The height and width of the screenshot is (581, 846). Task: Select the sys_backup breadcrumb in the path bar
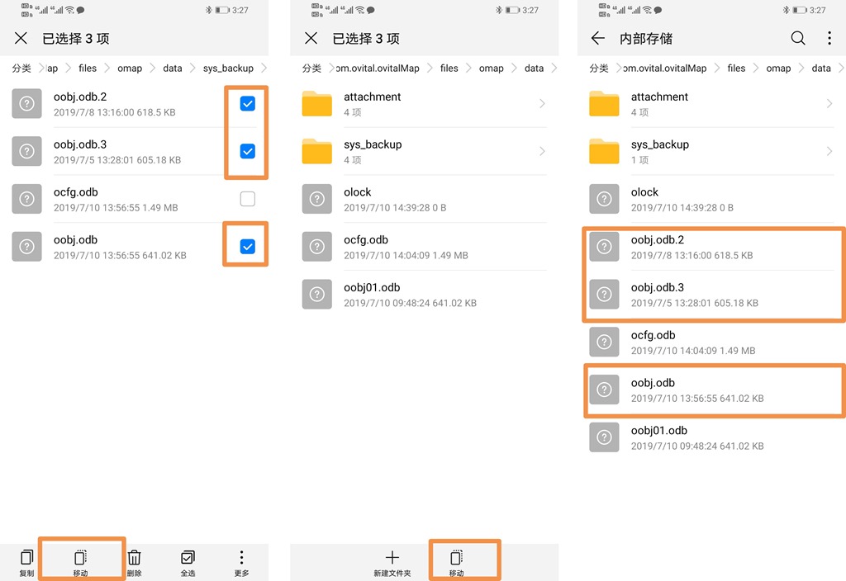click(228, 68)
